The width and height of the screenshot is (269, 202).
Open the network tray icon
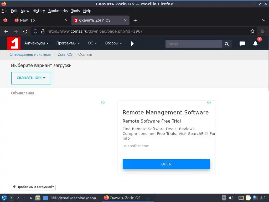pos(241,198)
